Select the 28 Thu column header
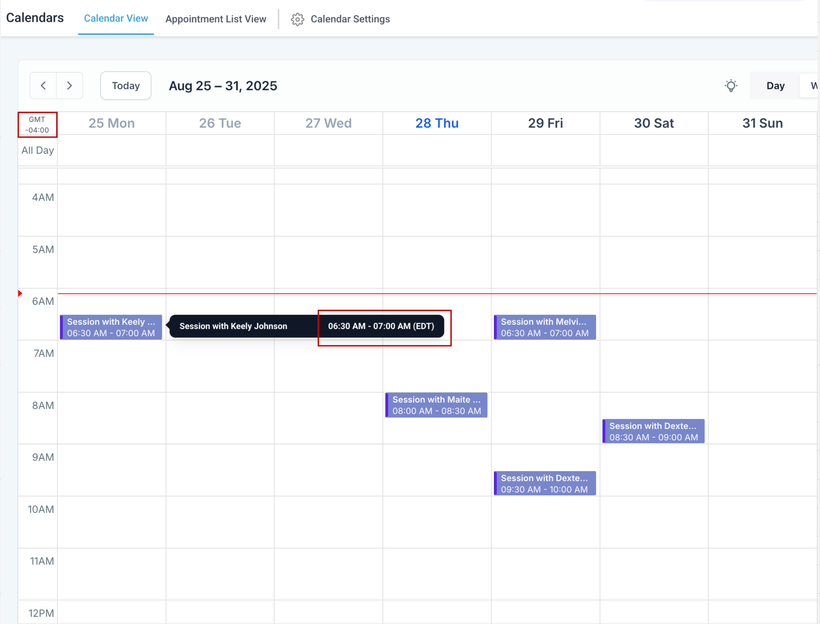 437,123
